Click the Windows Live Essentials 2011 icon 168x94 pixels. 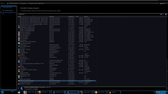tap(19, 81)
